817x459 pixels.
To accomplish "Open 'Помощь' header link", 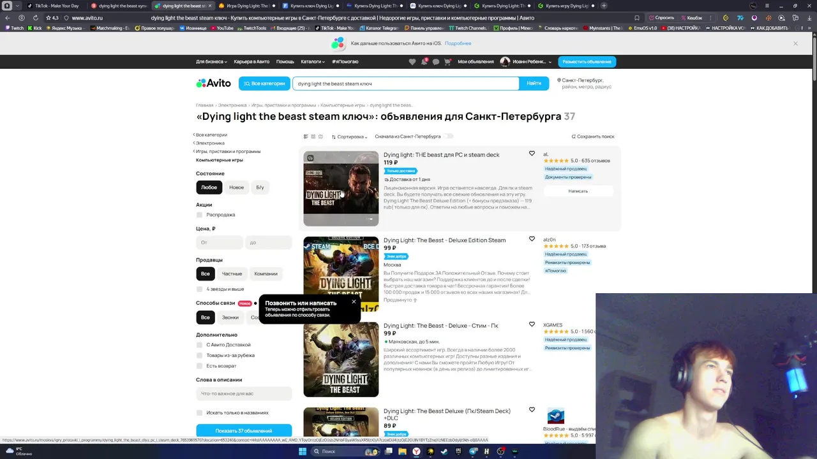I will [x=285, y=62].
